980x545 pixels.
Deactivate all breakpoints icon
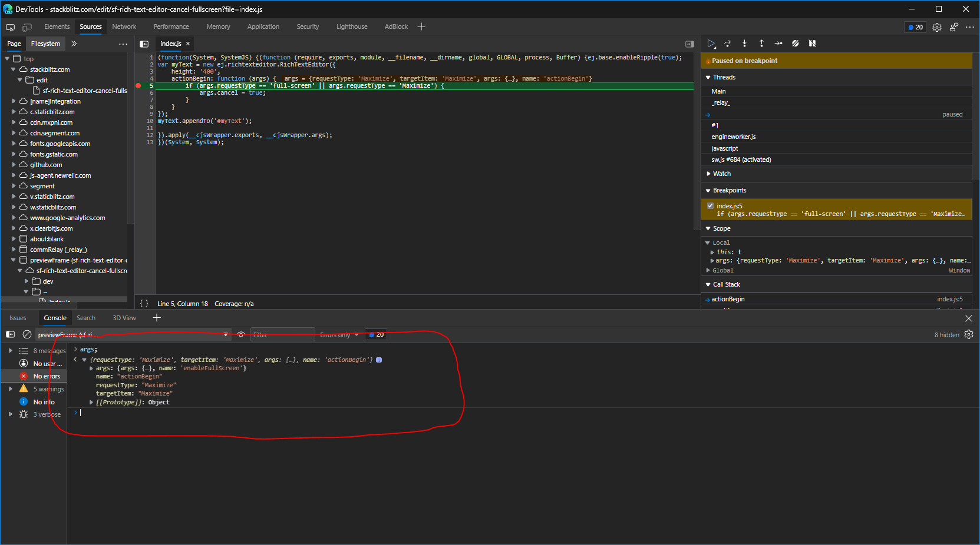(x=795, y=44)
